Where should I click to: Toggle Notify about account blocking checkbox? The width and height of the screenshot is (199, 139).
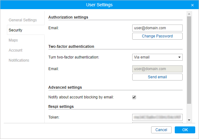tap(134, 97)
